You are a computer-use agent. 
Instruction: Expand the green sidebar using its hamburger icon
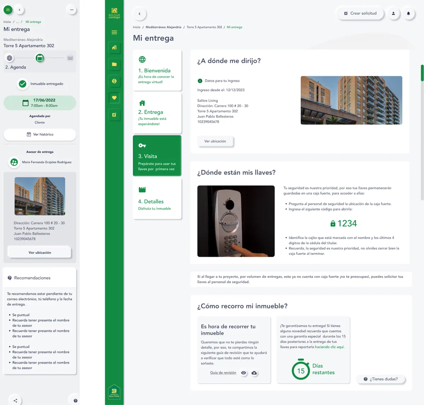point(114,32)
